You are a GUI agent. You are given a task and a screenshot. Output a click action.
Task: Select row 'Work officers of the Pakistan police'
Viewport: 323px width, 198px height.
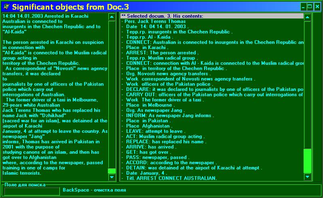coord(212,84)
